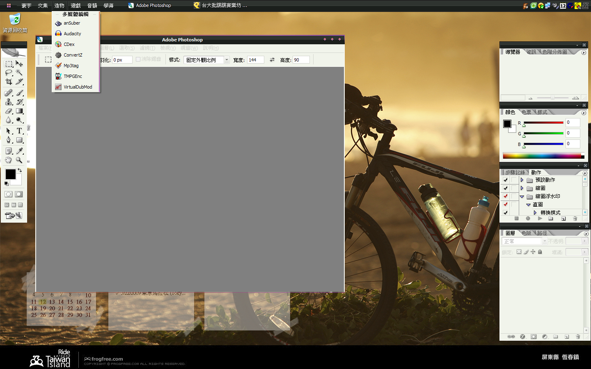
Task: Select the Healing Brush tool
Action: tap(9, 93)
